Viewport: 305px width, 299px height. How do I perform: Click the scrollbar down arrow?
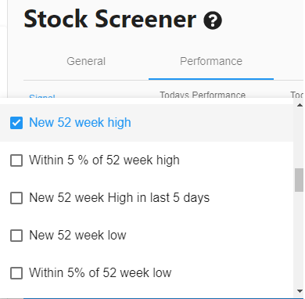(x=300, y=291)
